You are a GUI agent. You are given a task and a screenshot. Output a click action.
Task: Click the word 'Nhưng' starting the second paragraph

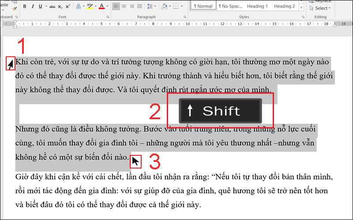point(27,129)
